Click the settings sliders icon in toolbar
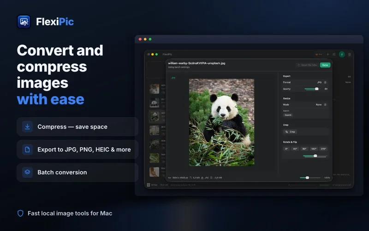 [x=334, y=55]
